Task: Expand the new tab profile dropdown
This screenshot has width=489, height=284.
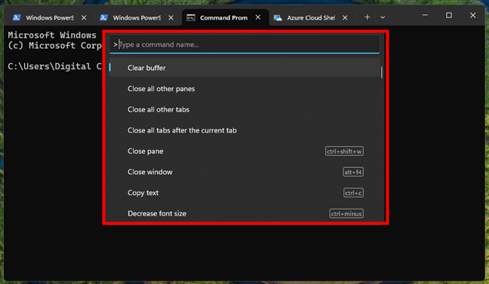Action: click(383, 17)
